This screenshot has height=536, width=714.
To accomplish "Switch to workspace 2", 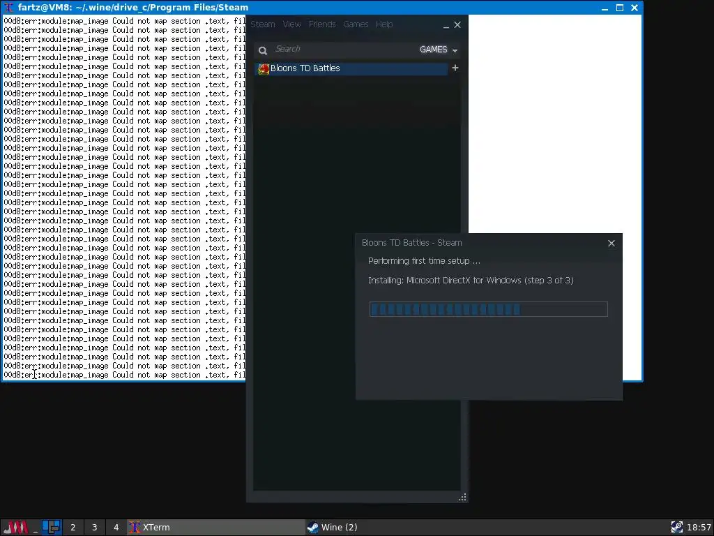I will pos(73,528).
